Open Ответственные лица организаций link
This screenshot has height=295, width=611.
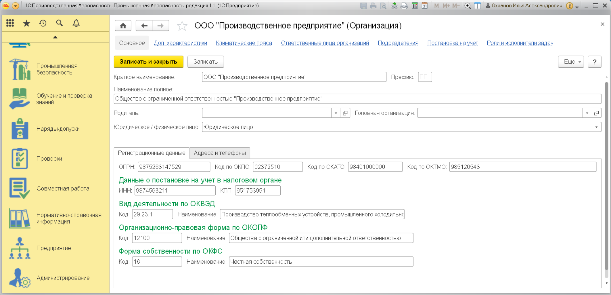tap(325, 43)
